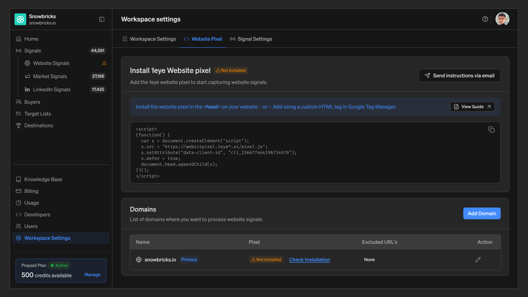Edit the snowbricks.io domain row
Viewport: 528px width, 297px height.
[478, 260]
